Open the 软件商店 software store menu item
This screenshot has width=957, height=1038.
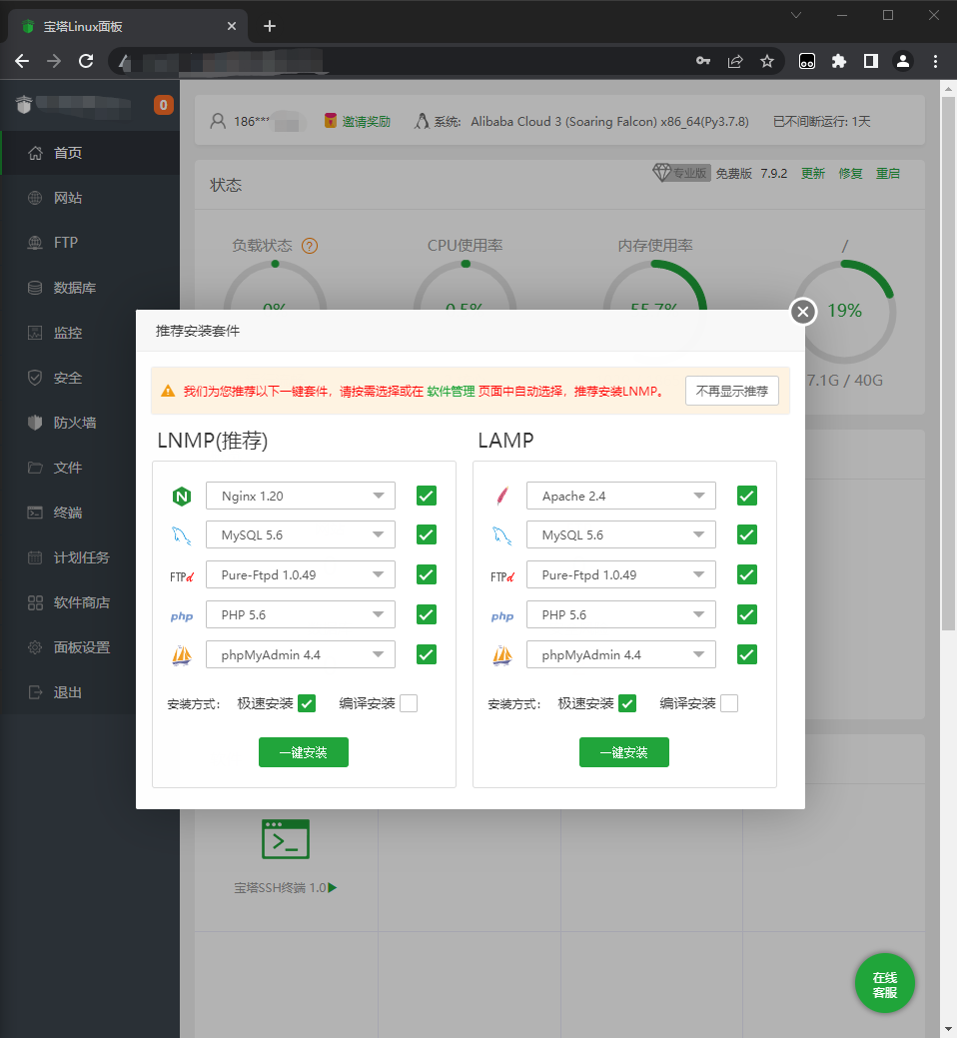(68, 603)
